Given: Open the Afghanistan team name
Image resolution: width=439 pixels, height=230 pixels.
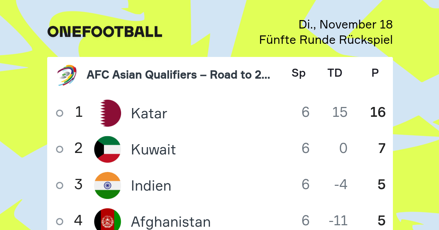Looking at the screenshot, I should [171, 222].
